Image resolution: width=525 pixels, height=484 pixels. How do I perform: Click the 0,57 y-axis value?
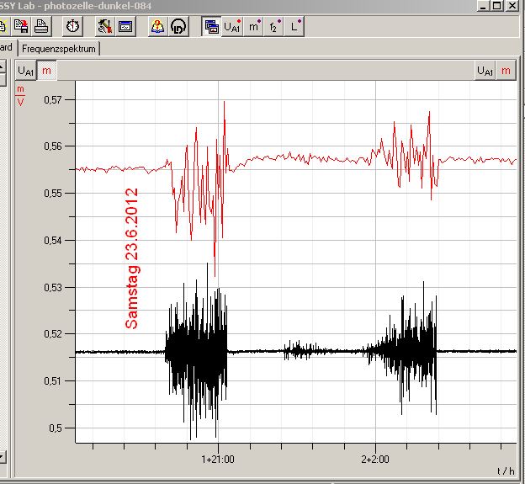tap(53, 99)
